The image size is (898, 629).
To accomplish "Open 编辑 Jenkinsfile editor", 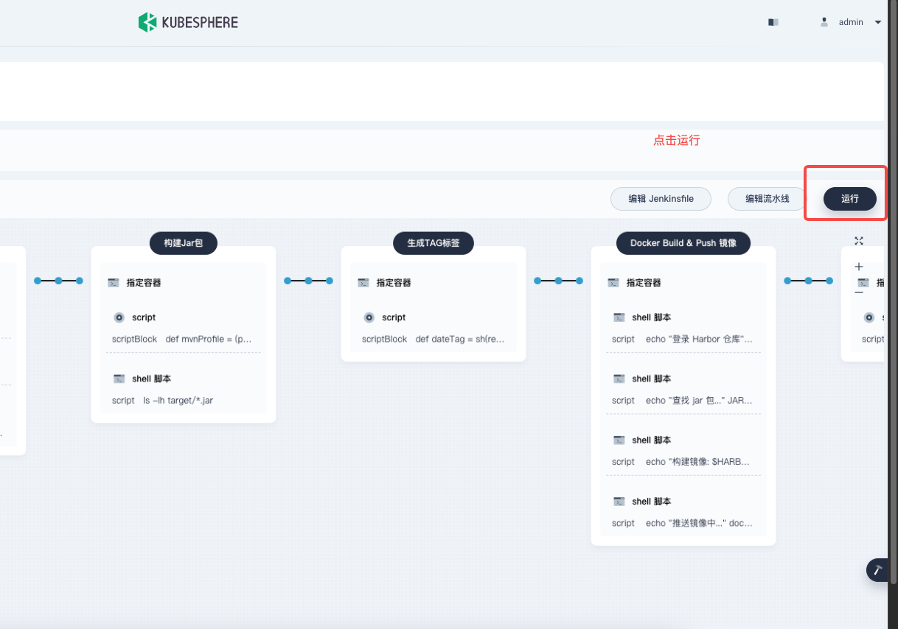I will coord(661,199).
